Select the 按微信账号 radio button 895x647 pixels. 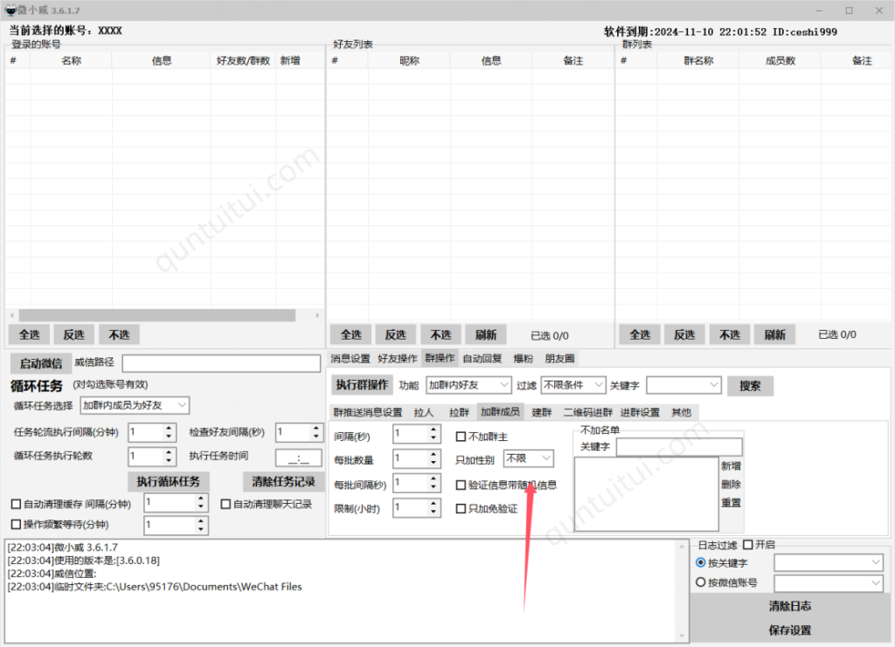pos(698,582)
